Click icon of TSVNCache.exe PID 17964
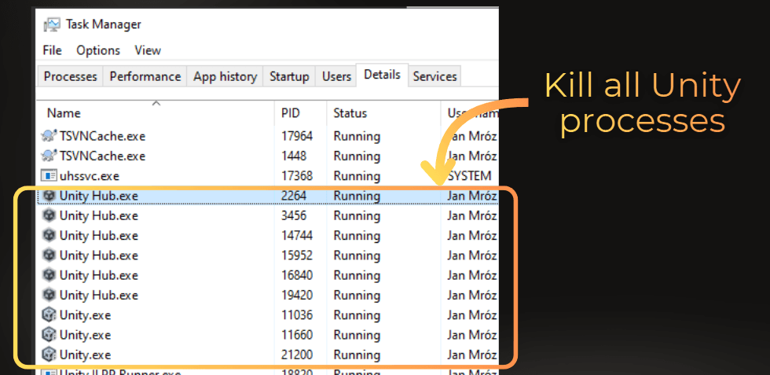 click(49, 136)
